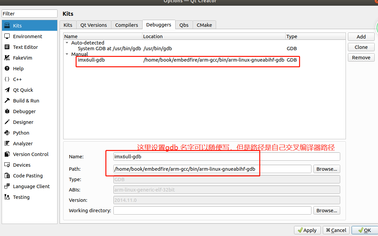
Task: Select the imx6ull-gdb debugger row
Action: click(x=204, y=60)
